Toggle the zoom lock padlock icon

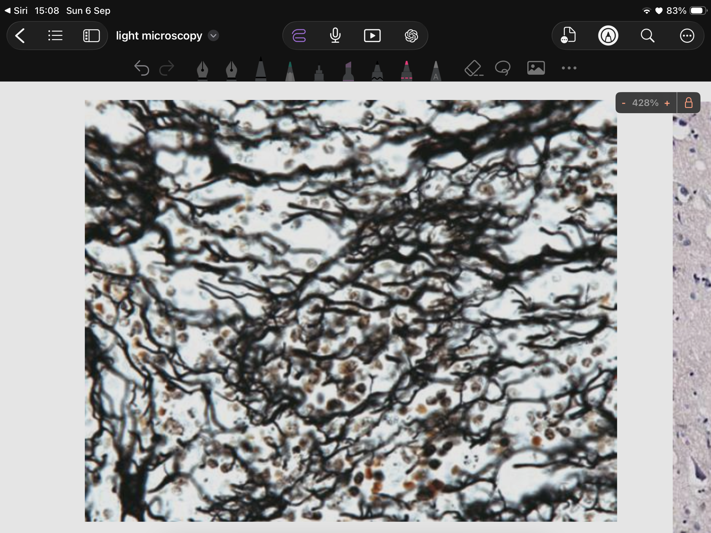point(688,103)
